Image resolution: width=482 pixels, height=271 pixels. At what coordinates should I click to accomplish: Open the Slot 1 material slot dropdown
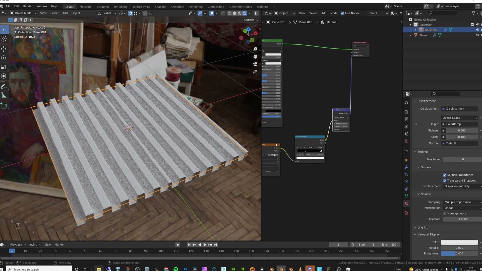coord(378,13)
